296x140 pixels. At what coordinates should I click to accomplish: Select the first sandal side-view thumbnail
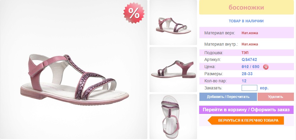173,22
